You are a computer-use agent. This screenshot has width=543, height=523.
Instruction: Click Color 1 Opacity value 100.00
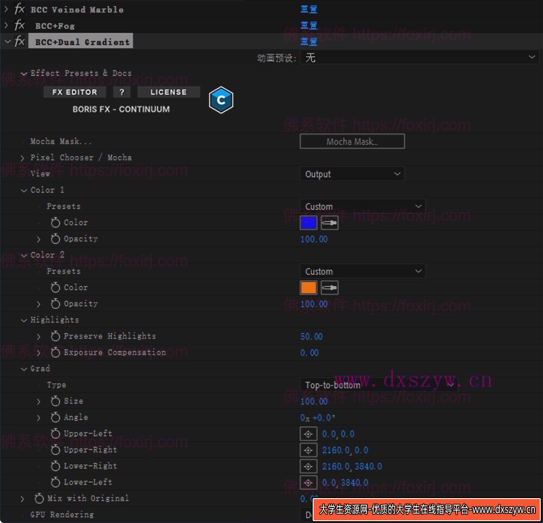314,239
